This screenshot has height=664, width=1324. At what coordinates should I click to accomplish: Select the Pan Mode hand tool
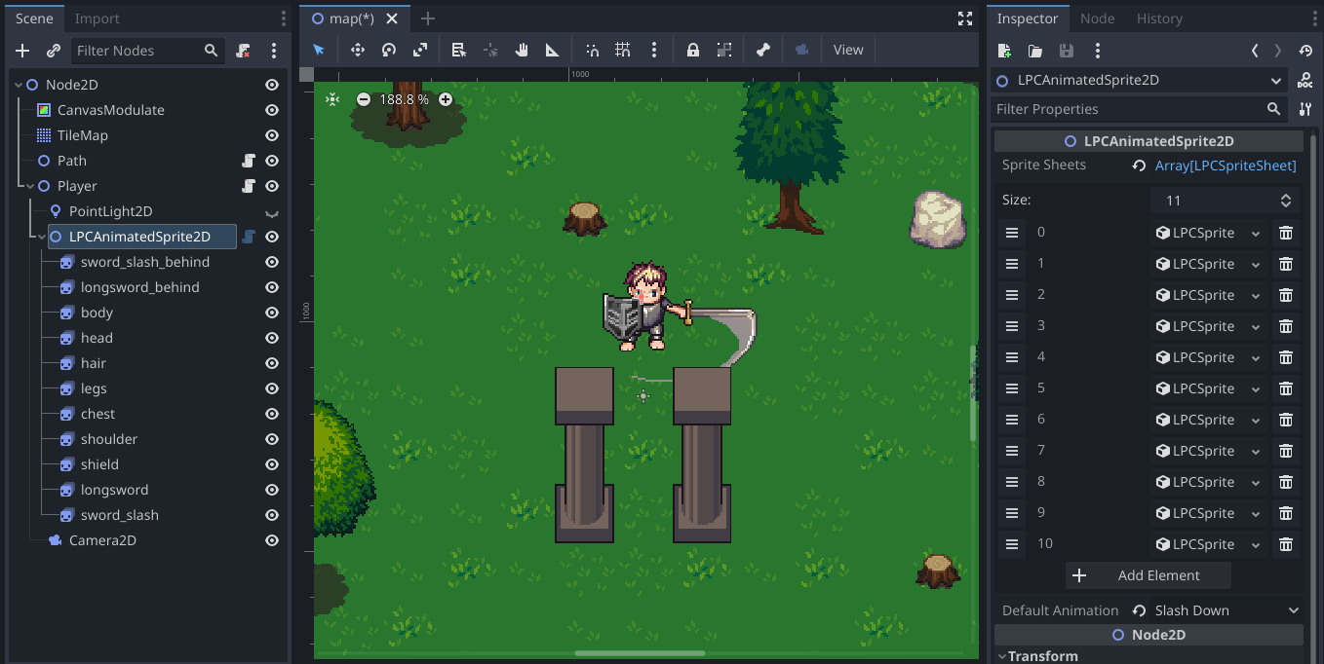coord(522,50)
